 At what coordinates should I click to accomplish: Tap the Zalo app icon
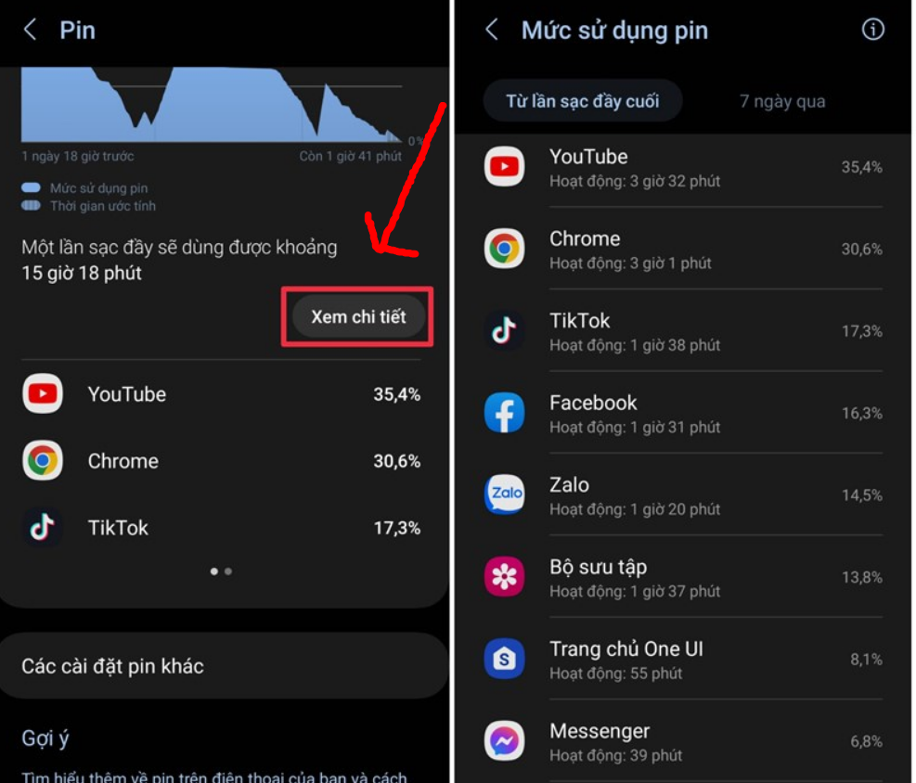pyautogui.click(x=504, y=494)
